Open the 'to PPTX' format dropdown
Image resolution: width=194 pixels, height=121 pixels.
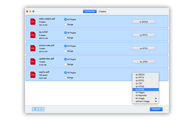[144, 35]
